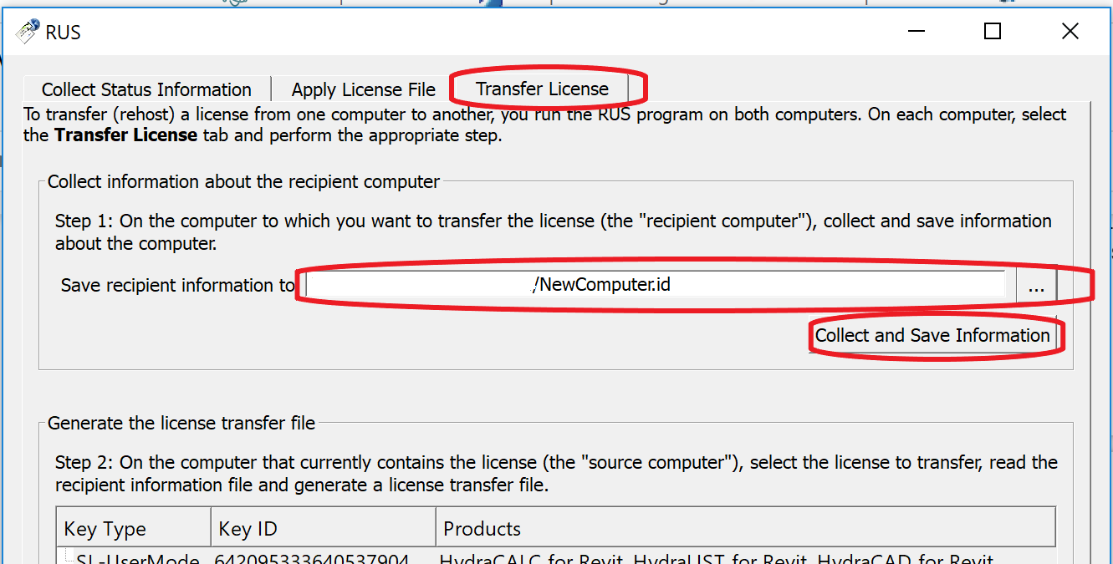Image resolution: width=1113 pixels, height=564 pixels.
Task: Click Collect and Save Information
Action: click(x=935, y=335)
